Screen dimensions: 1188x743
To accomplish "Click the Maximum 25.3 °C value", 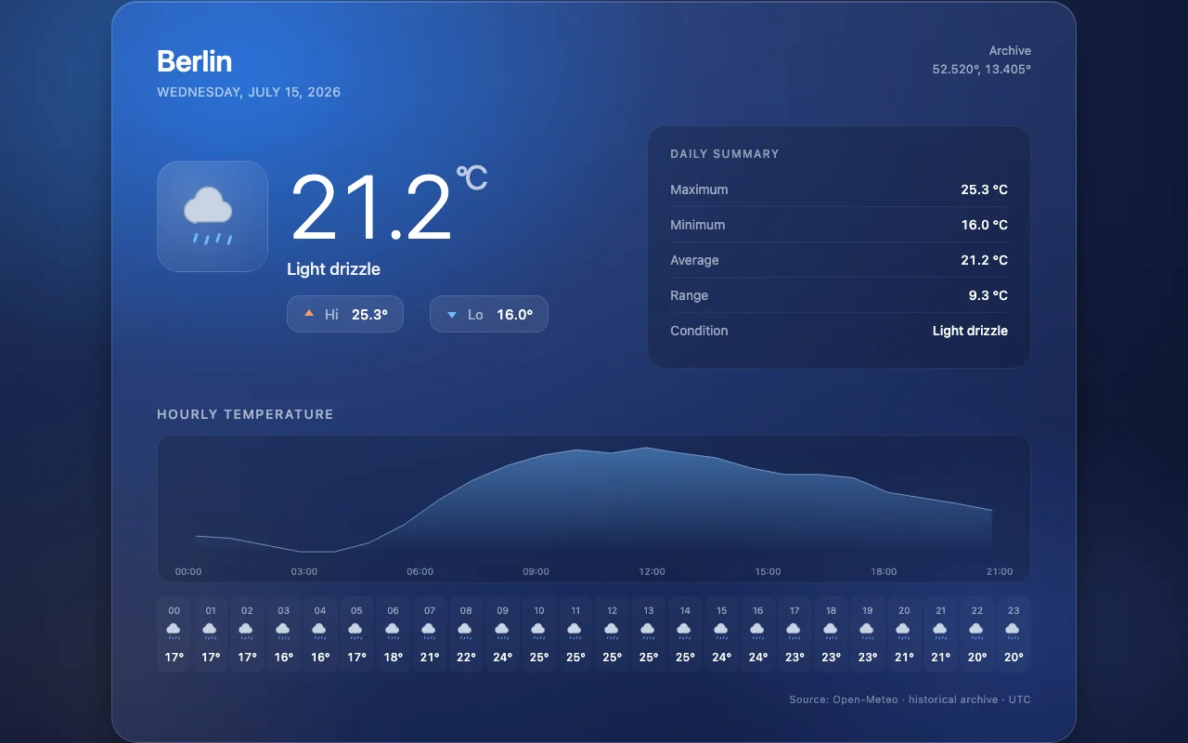I will [x=984, y=189].
